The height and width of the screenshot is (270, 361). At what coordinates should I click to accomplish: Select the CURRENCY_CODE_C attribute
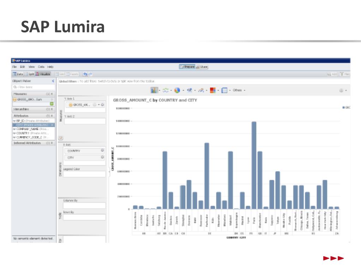point(34,137)
